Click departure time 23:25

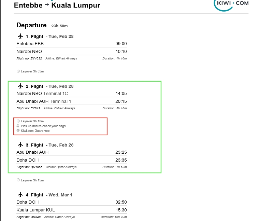(x=121, y=152)
